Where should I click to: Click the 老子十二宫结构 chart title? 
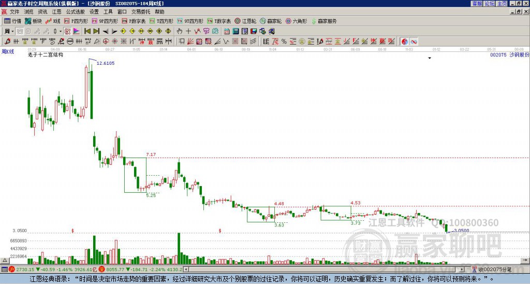[x=46, y=55]
